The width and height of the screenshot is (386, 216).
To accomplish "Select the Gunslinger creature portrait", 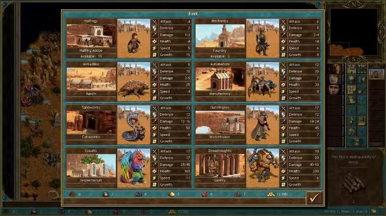I will point(262,125).
